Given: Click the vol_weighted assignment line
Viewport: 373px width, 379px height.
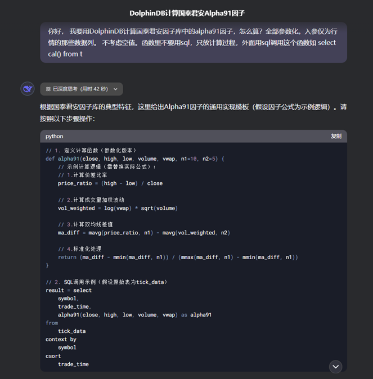Looking at the screenshot, I should point(118,208).
